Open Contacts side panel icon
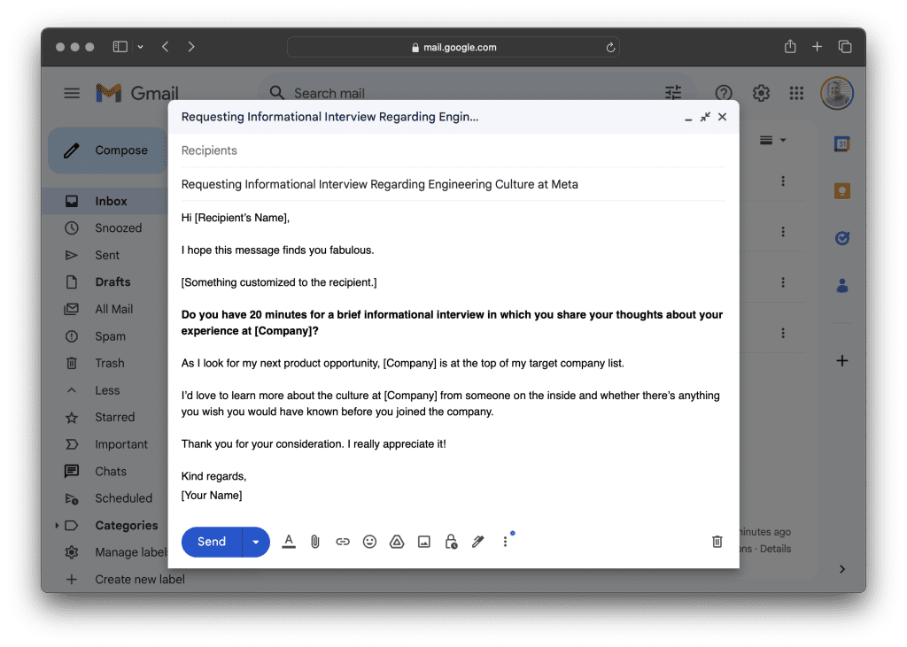The image size is (907, 647). [x=842, y=285]
